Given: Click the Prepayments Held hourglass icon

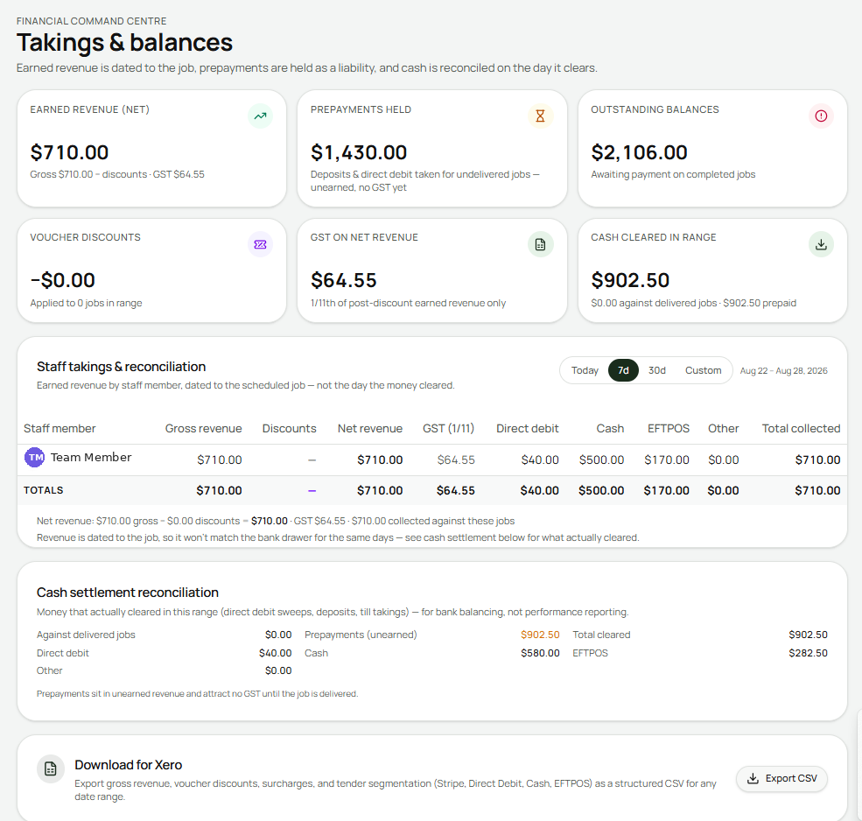Looking at the screenshot, I should click(x=541, y=116).
